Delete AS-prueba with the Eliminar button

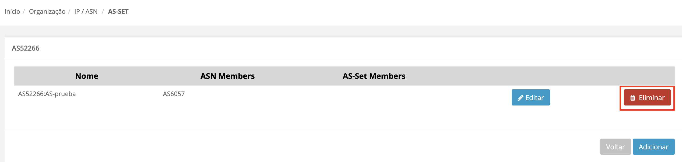647,97
